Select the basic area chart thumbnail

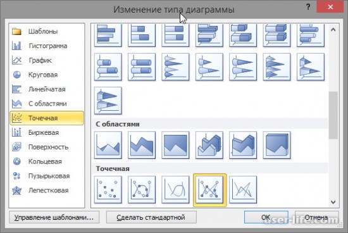pyautogui.click(x=108, y=145)
